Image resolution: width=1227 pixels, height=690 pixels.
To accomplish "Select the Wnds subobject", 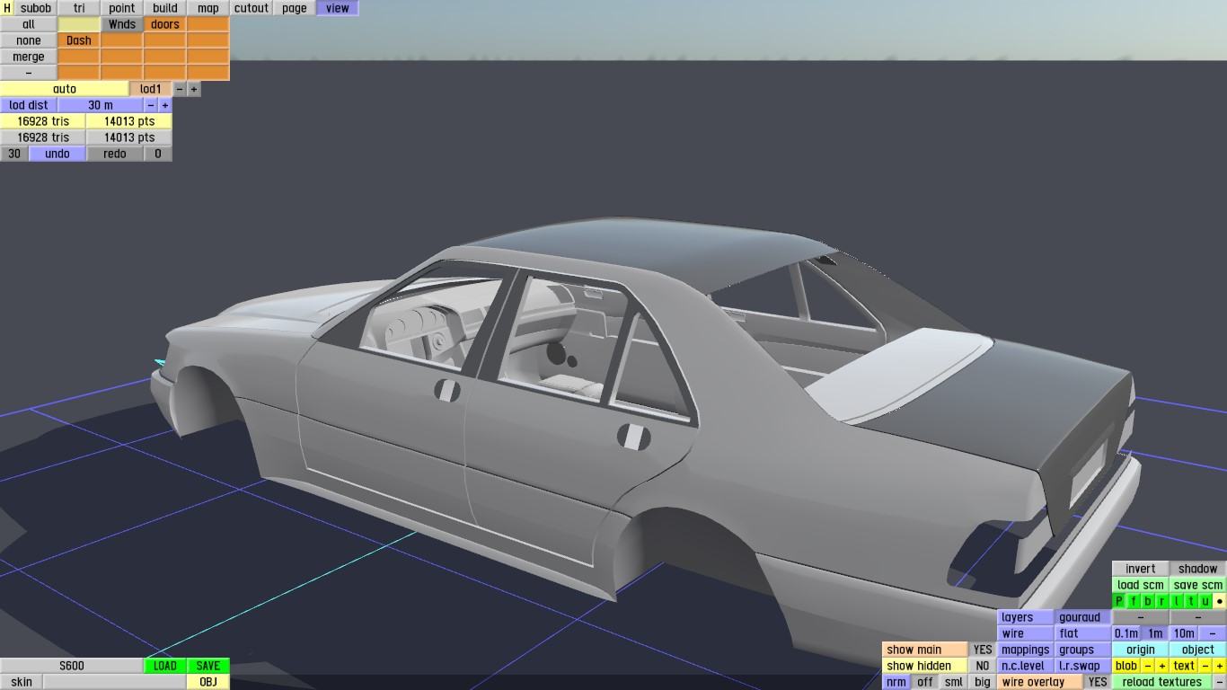I will pos(122,24).
